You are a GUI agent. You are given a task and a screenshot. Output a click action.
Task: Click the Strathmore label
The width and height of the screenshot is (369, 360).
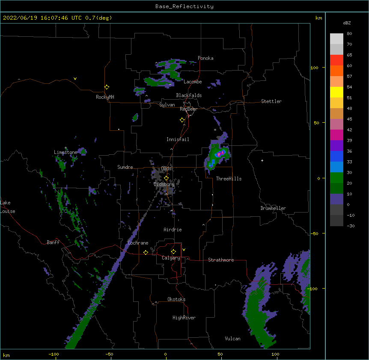click(x=221, y=260)
